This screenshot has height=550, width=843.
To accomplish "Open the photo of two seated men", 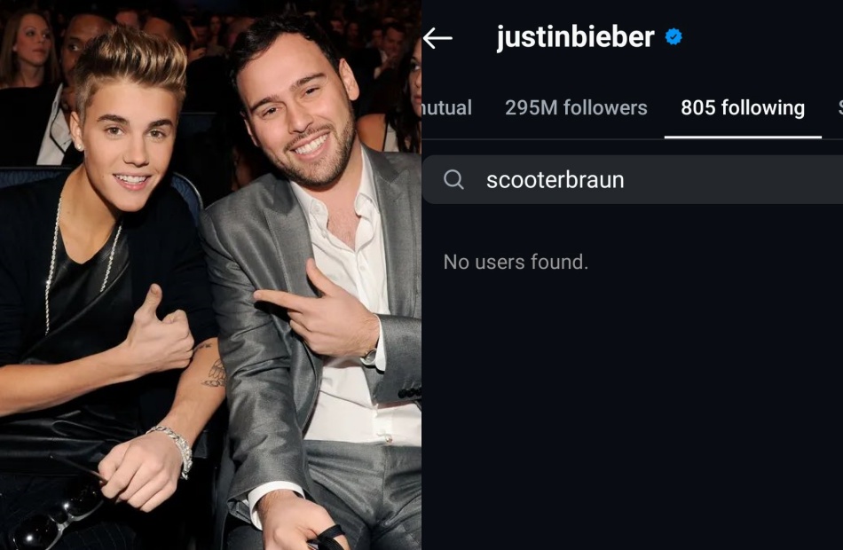I will pos(211,275).
